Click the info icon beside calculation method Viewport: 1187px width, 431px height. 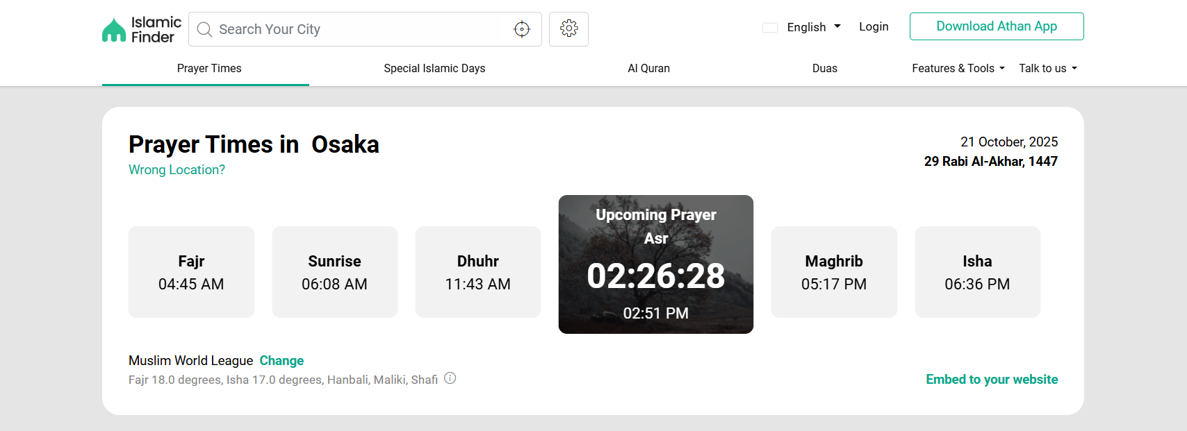[450, 378]
